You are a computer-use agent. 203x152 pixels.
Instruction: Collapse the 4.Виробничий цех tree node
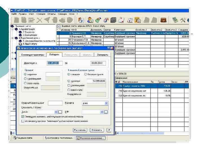click(13, 38)
